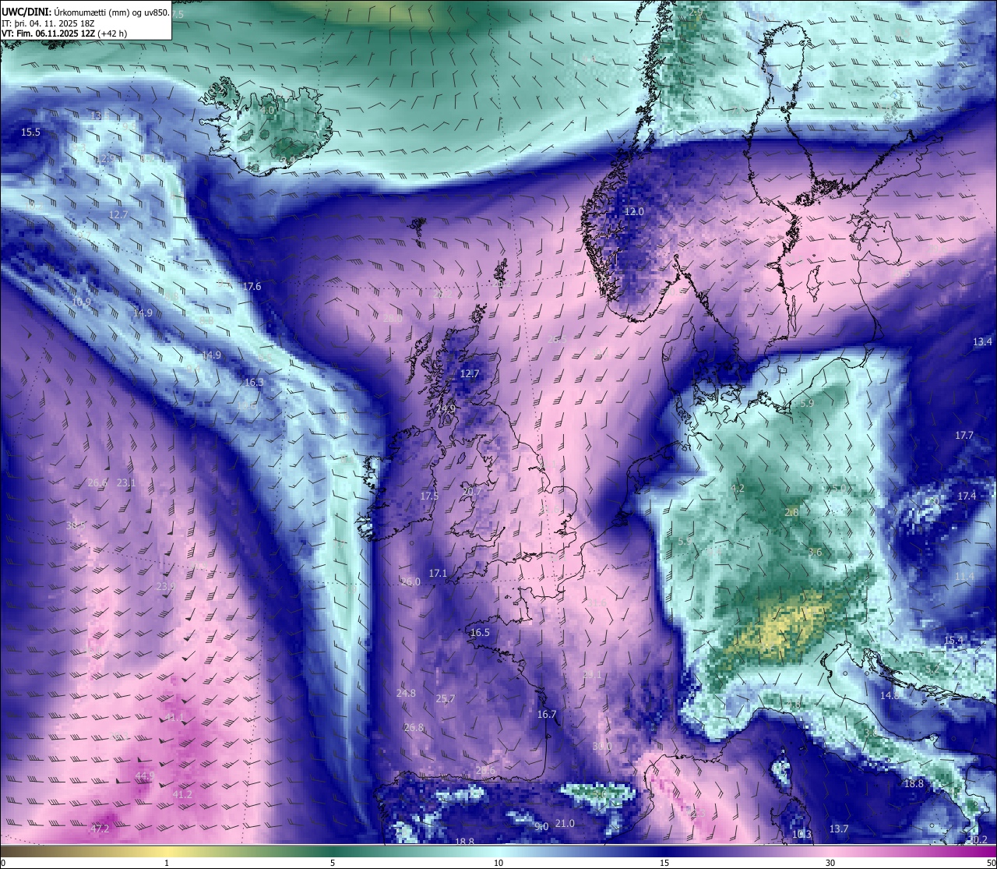Click the 17.6 value label
Screen dimensions: 997x869
[x=252, y=287]
